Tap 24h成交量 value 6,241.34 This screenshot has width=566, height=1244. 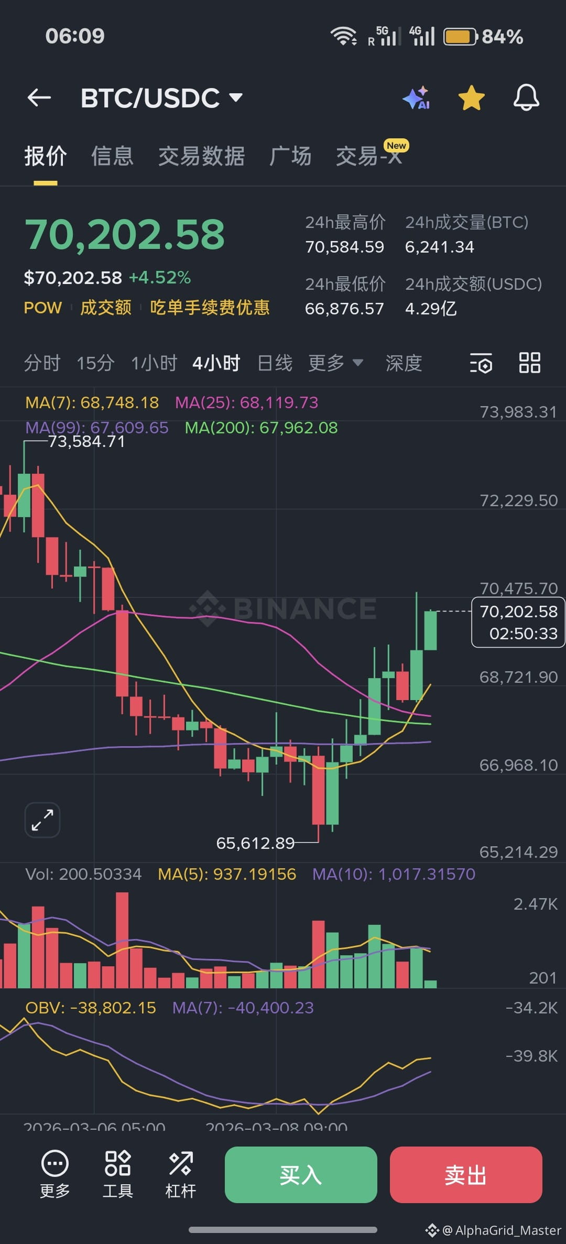(440, 247)
